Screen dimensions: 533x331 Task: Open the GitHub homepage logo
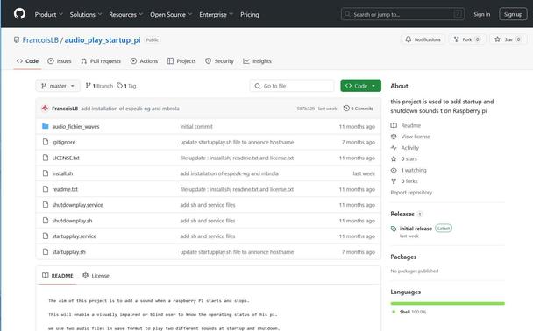coord(19,14)
